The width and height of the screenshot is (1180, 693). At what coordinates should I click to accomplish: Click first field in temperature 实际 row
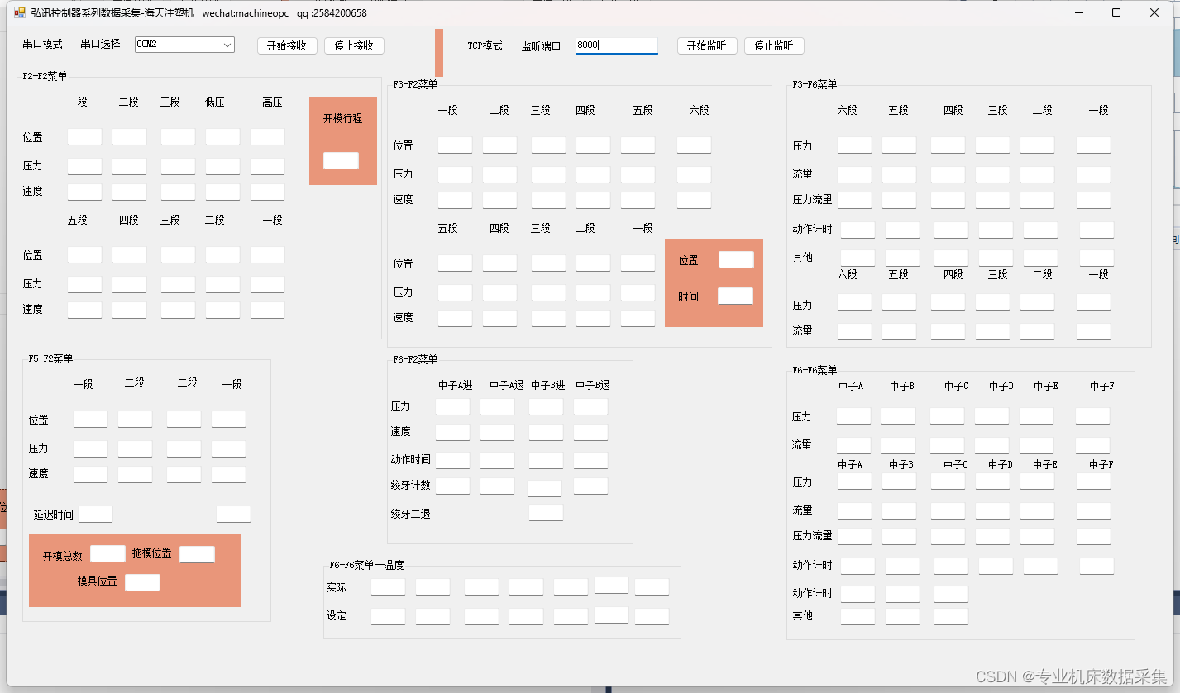point(388,586)
